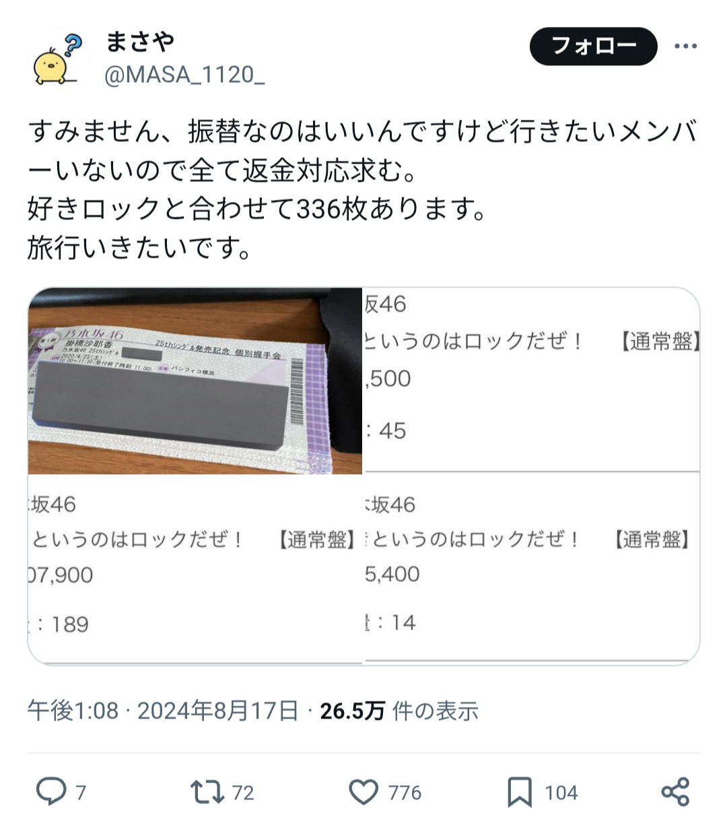Image resolution: width=727 pixels, height=827 pixels.
Task: Open the image showing quantity 189
Action: point(195,570)
